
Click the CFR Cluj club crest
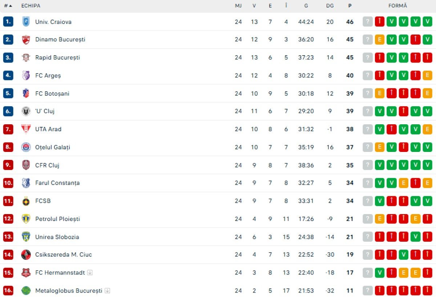(25, 165)
